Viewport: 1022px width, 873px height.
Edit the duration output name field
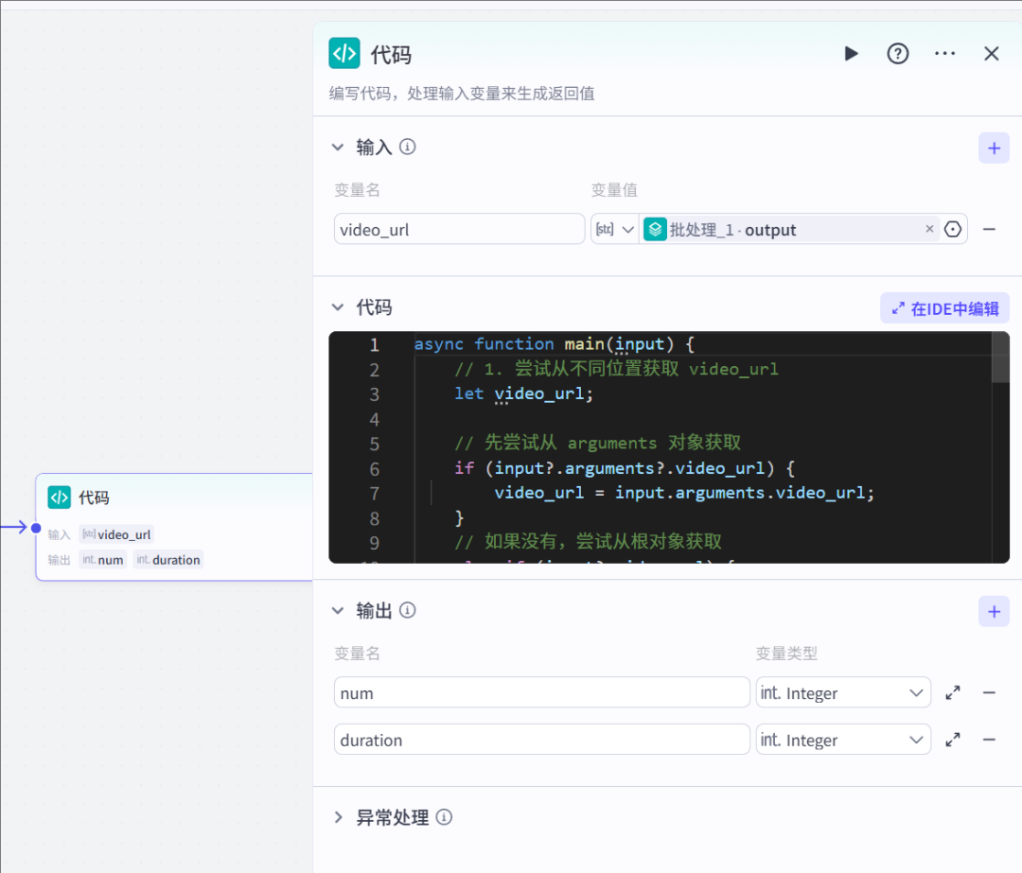point(541,740)
